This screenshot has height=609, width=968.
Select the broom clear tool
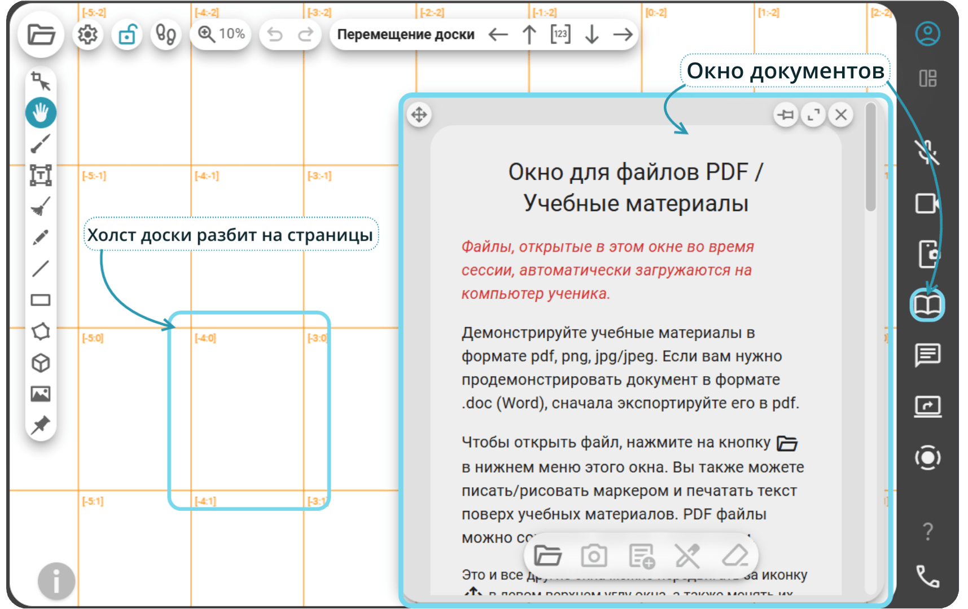tap(41, 206)
